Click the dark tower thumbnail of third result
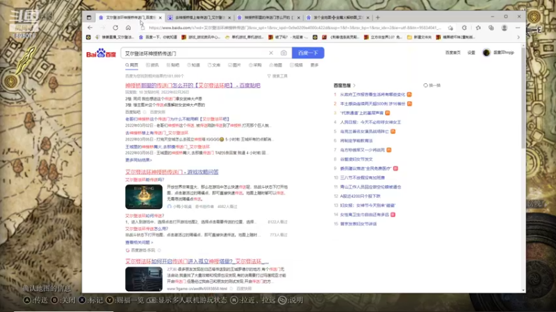 [x=144, y=279]
